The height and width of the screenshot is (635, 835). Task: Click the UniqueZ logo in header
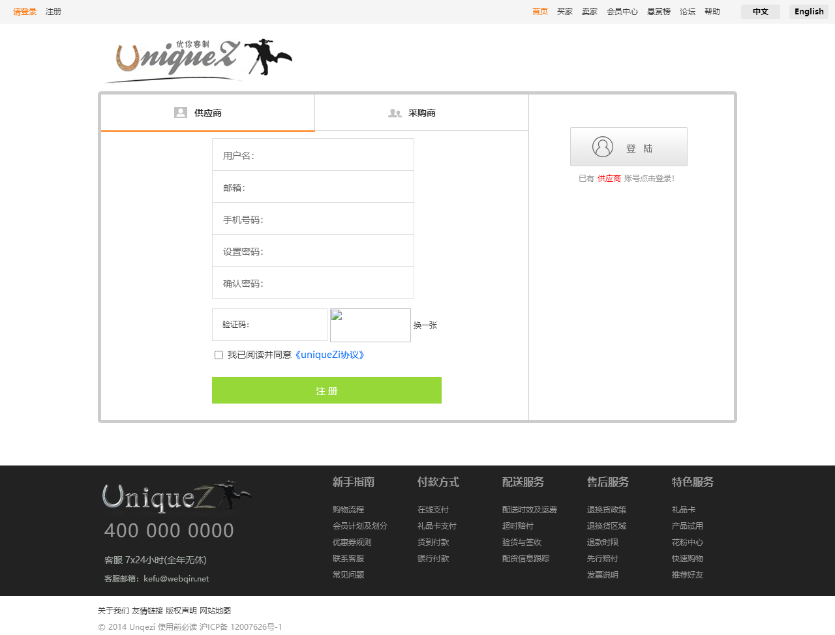click(198, 60)
